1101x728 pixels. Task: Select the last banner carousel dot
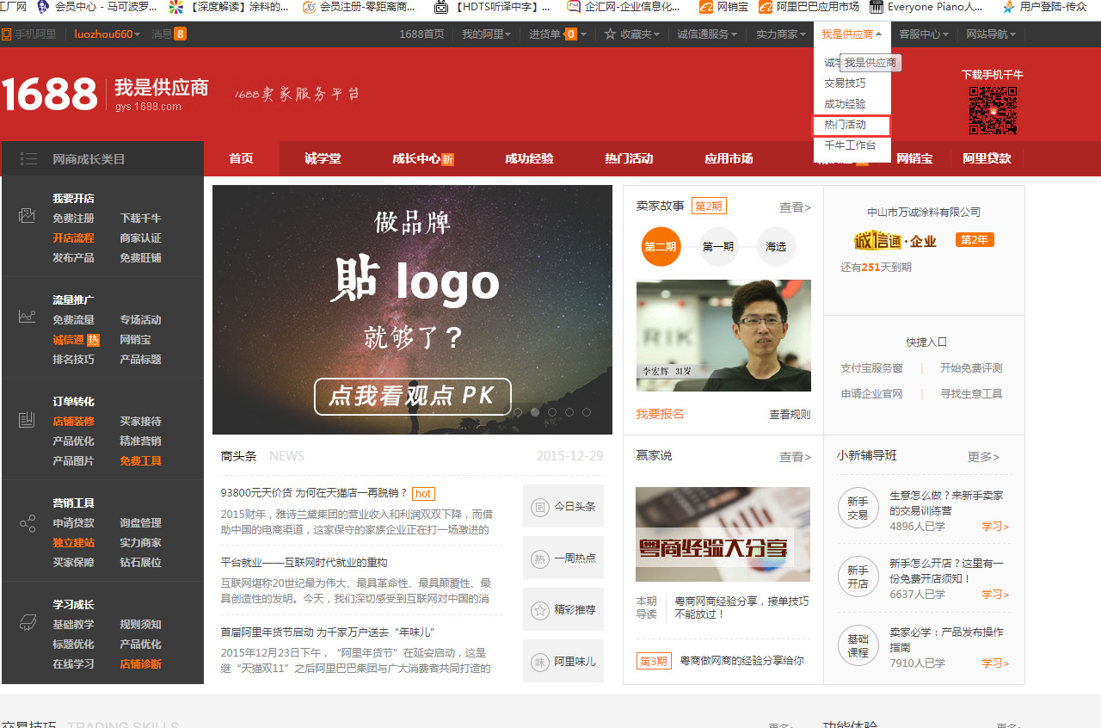coord(587,412)
